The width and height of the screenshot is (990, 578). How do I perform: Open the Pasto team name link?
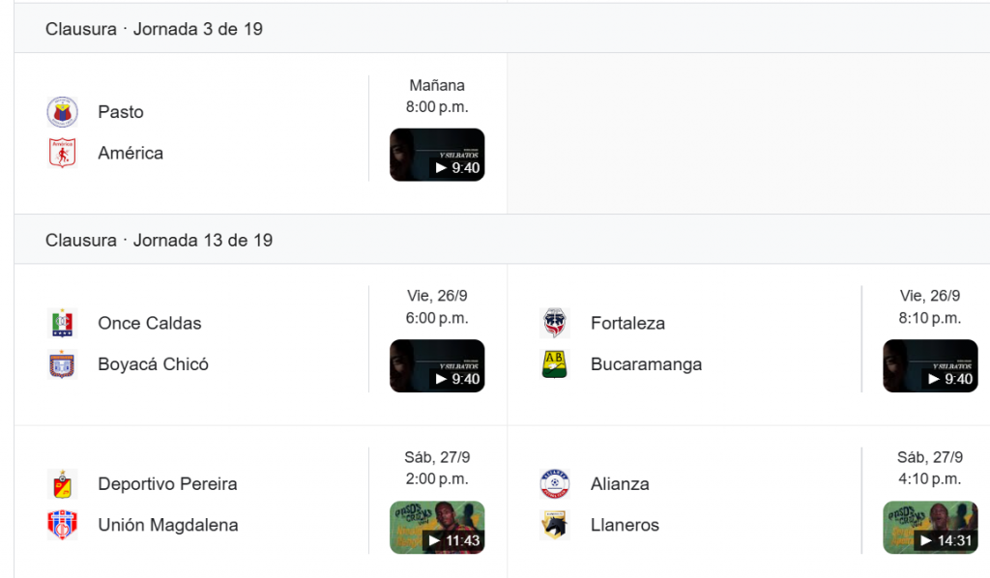[121, 112]
